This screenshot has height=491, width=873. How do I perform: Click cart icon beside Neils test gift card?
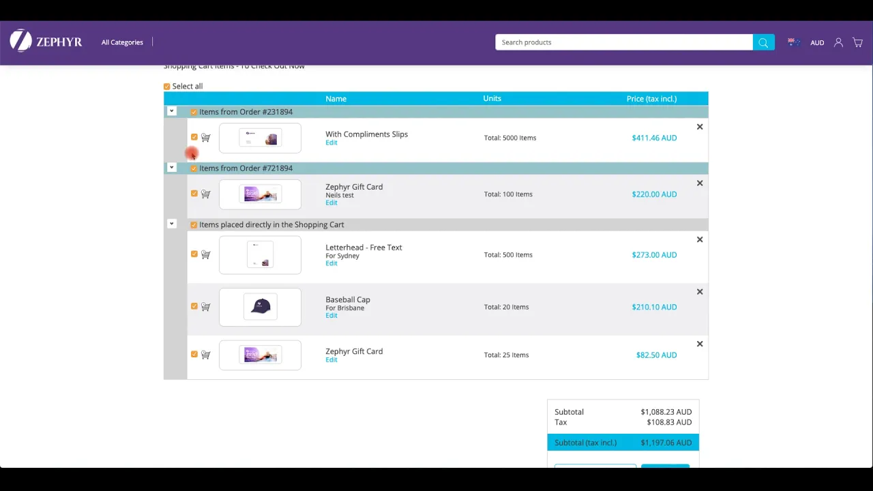[x=205, y=194]
